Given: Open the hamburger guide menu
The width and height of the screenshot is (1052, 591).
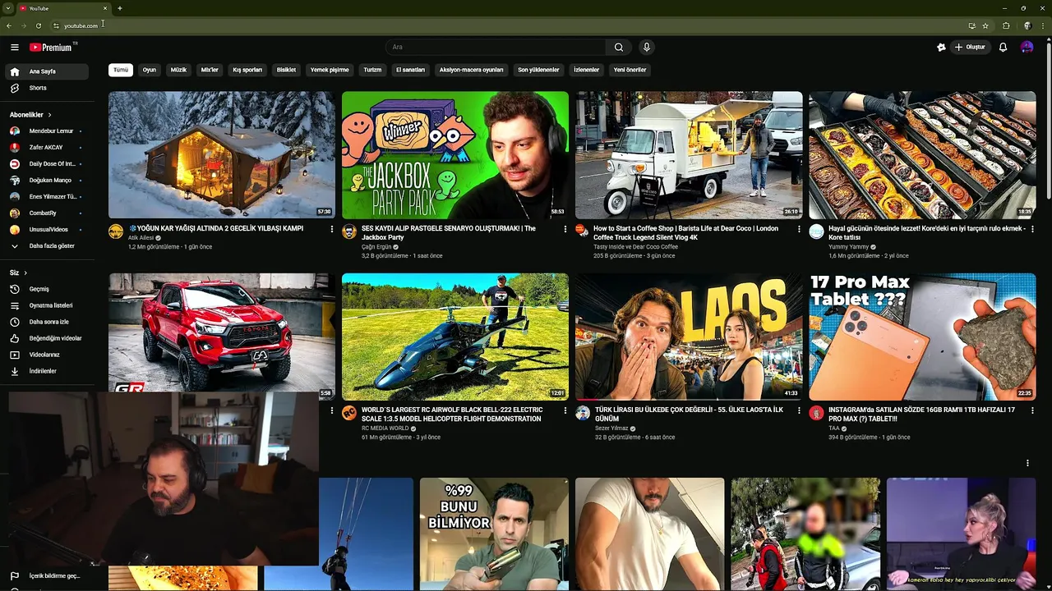Looking at the screenshot, I should click(x=15, y=48).
